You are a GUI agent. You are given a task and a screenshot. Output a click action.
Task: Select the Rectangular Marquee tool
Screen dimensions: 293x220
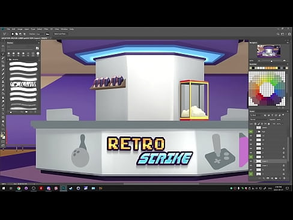pos(3,50)
